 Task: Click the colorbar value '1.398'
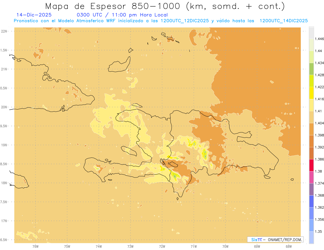tap(320, 135)
